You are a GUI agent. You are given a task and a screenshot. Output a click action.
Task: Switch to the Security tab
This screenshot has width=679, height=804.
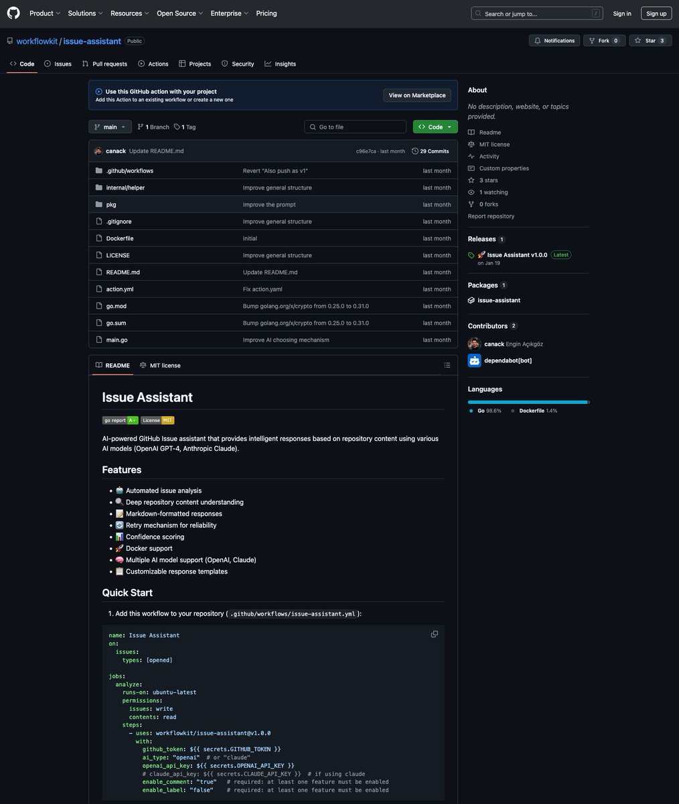coord(238,64)
